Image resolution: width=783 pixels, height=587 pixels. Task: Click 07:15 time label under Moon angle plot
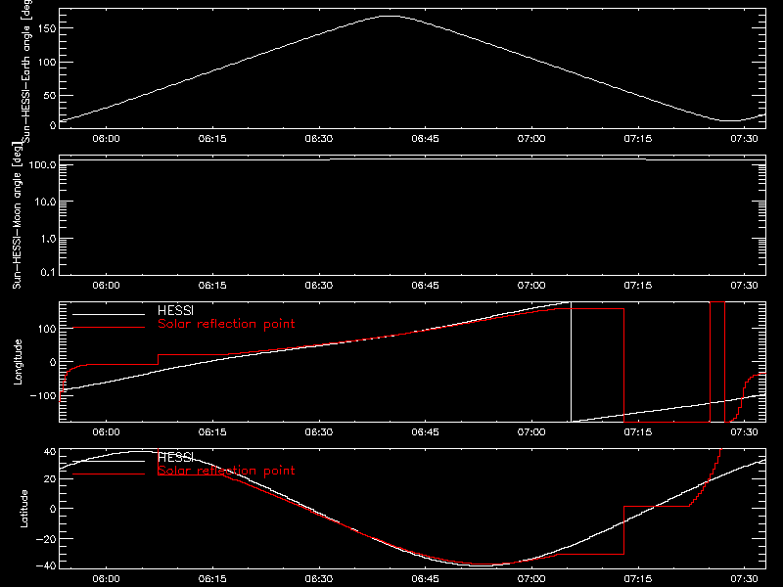click(638, 286)
